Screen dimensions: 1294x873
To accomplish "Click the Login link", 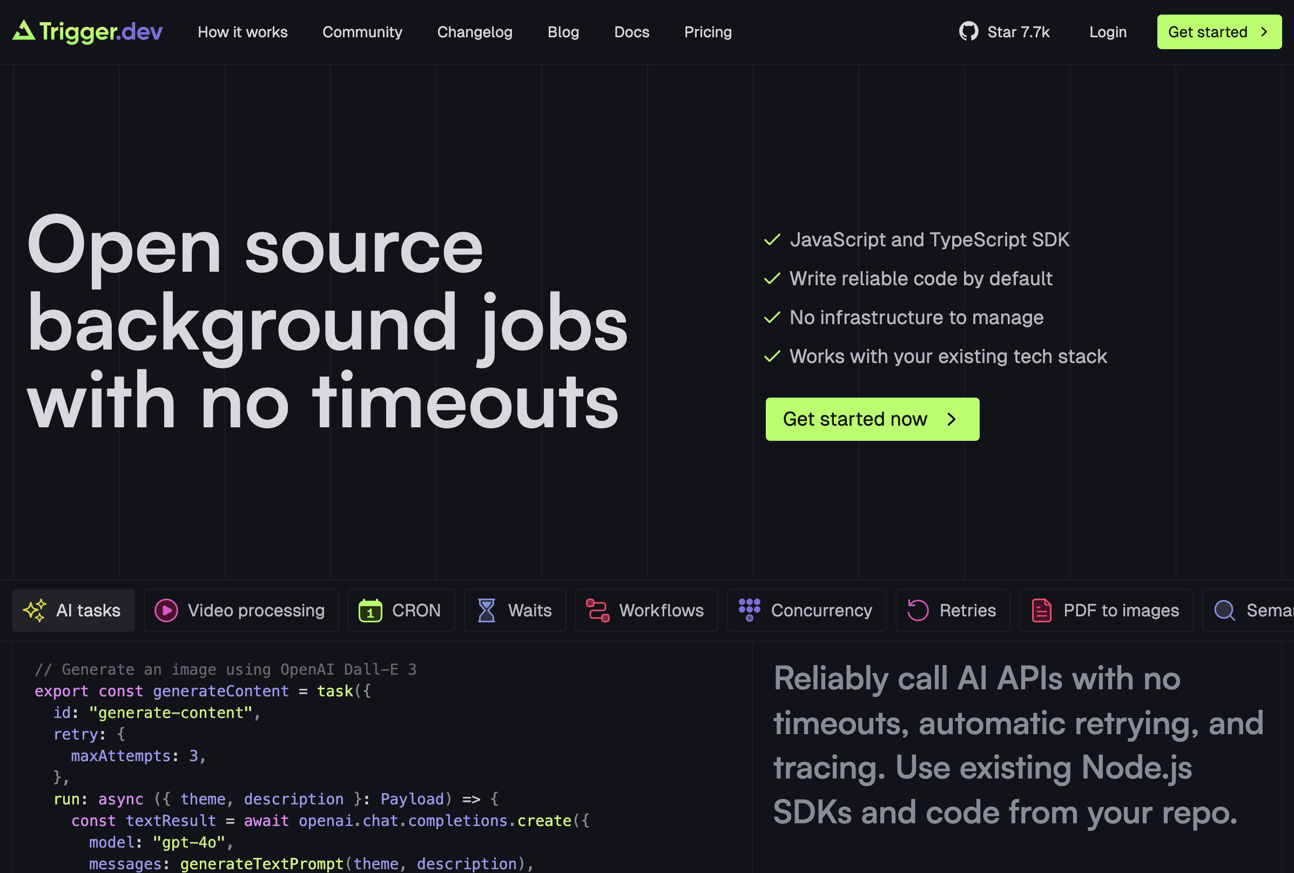I will coord(1108,32).
